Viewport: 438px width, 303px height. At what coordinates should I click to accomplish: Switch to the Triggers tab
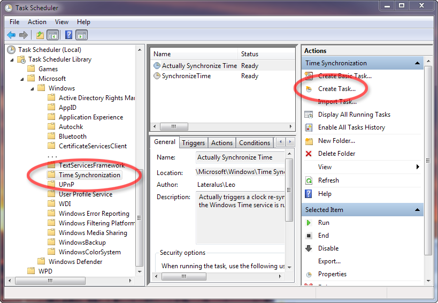coord(193,143)
